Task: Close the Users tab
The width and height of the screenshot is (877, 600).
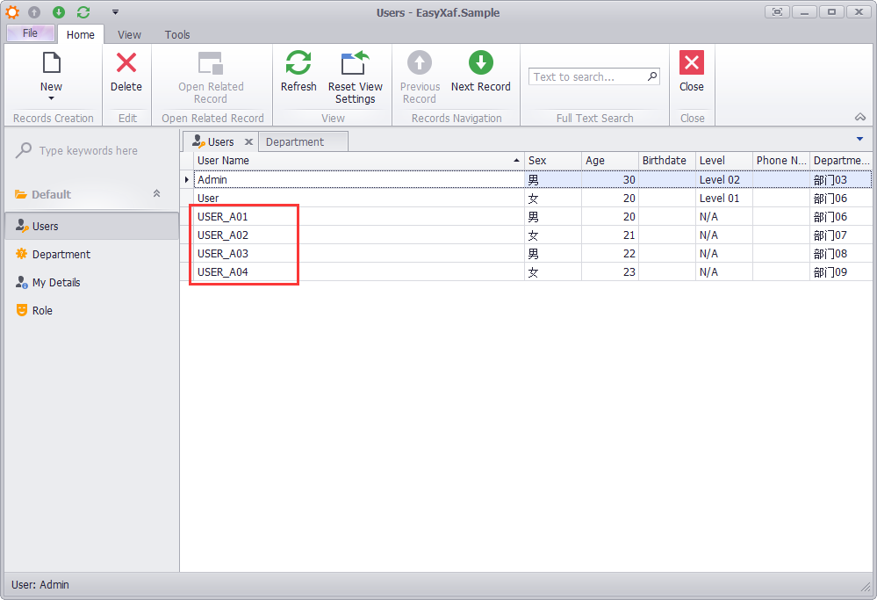Action: [248, 142]
